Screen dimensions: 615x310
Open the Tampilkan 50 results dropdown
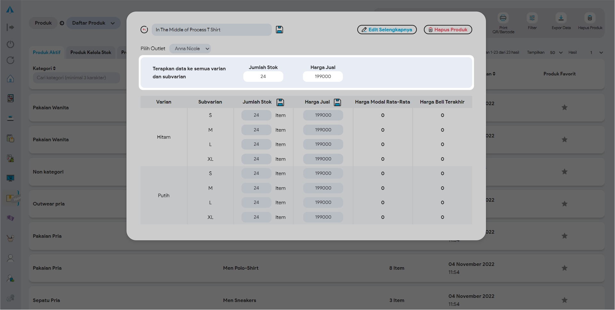[556, 52]
